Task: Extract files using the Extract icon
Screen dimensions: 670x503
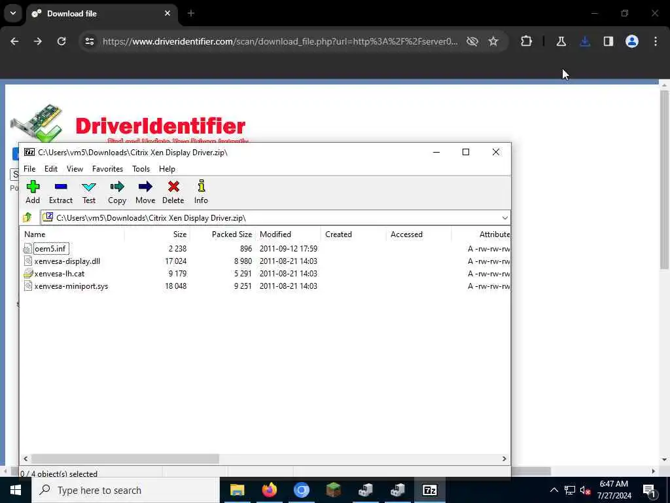Action: click(x=61, y=187)
